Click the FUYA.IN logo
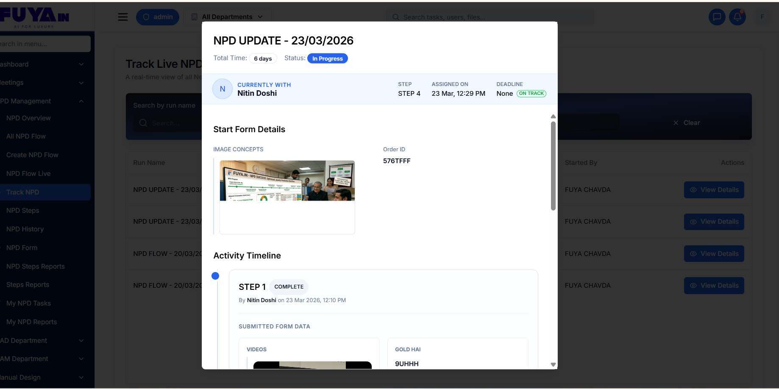The width and height of the screenshot is (779, 389). (x=35, y=17)
